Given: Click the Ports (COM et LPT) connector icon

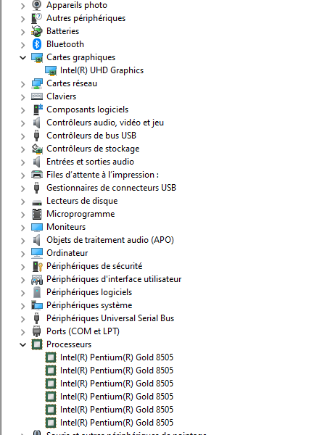Looking at the screenshot, I should tap(37, 331).
